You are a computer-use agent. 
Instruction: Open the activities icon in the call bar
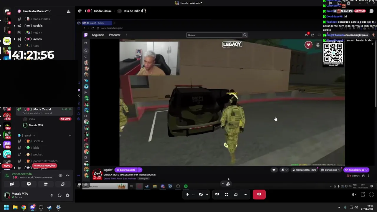point(226,194)
